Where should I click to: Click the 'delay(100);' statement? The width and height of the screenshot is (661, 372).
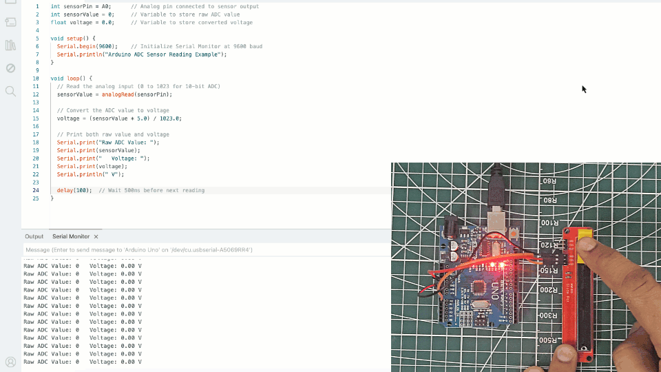74,191
